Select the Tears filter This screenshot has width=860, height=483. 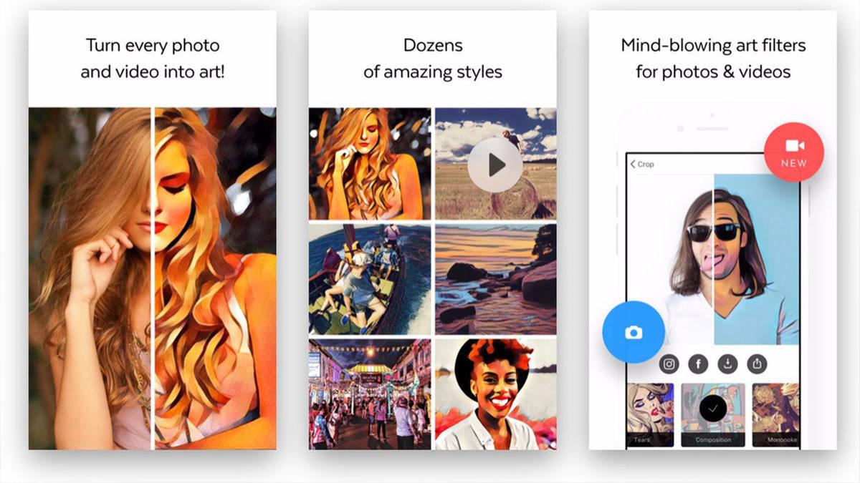pos(651,414)
